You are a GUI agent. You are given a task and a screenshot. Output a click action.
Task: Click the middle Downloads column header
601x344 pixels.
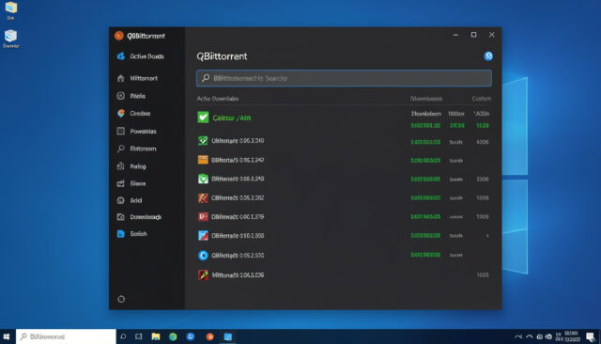coord(425,99)
